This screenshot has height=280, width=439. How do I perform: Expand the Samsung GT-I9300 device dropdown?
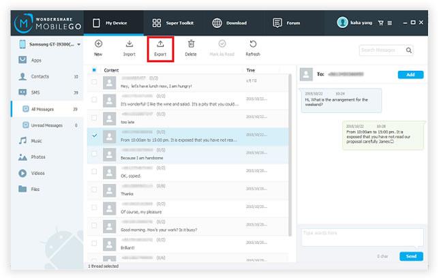click(x=79, y=45)
